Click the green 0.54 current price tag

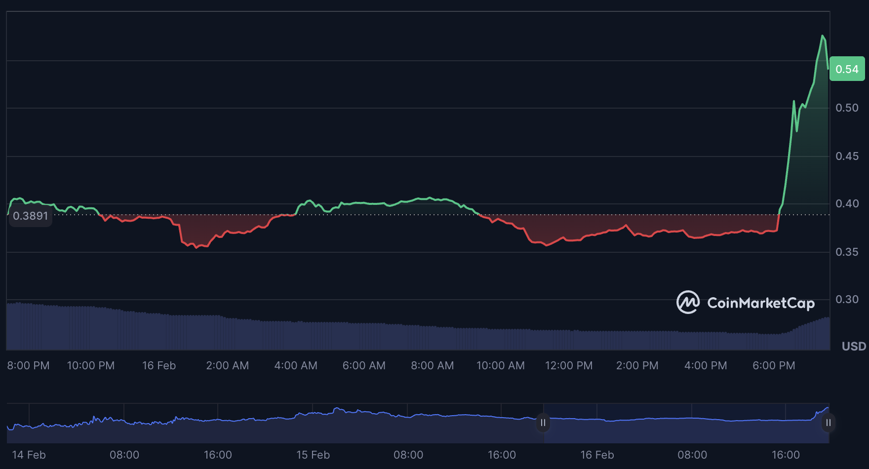[x=847, y=69]
